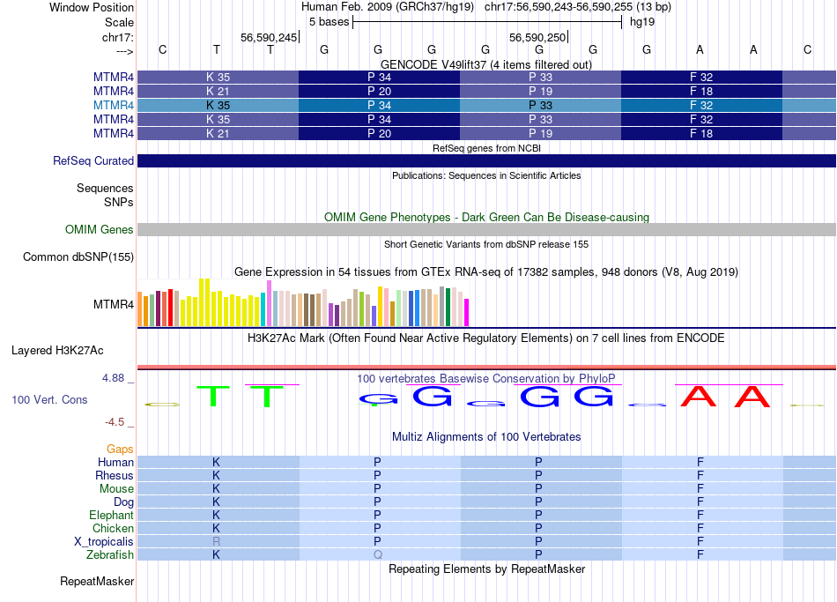Open Basewise Conservation by PhyloP title
Viewport: 837px width, 602px height.
point(486,379)
